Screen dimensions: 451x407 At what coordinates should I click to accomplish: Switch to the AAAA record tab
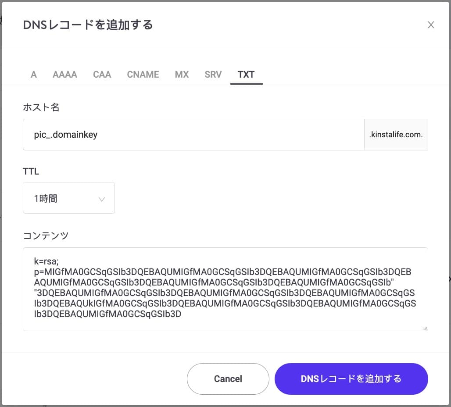pyautogui.click(x=65, y=75)
